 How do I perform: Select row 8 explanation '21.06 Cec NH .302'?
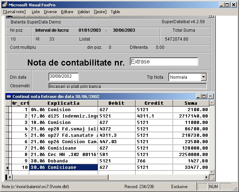63,154
